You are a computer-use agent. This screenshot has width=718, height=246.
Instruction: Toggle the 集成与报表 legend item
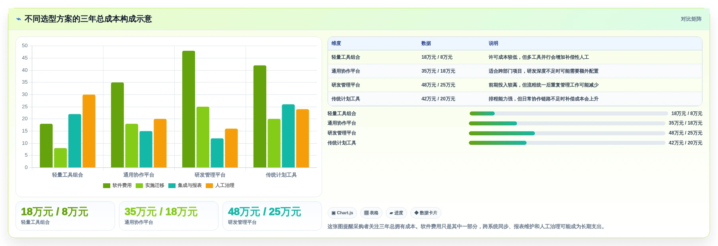(x=185, y=185)
